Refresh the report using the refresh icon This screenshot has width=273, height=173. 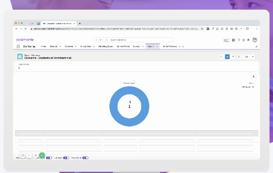(x=239, y=56)
